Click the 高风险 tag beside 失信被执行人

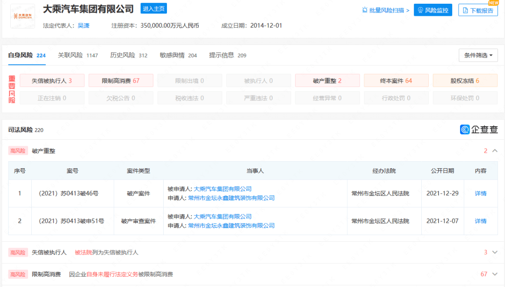tap(18, 252)
